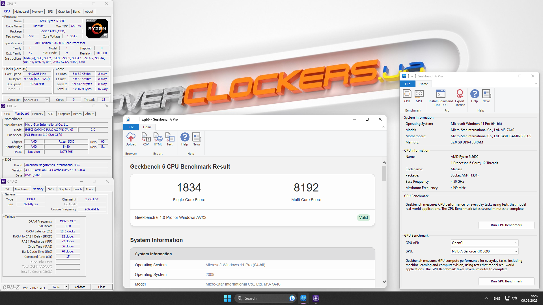Switch to Bench tab in top CPU-Z window
This screenshot has height=305, width=543.
pos(77,12)
